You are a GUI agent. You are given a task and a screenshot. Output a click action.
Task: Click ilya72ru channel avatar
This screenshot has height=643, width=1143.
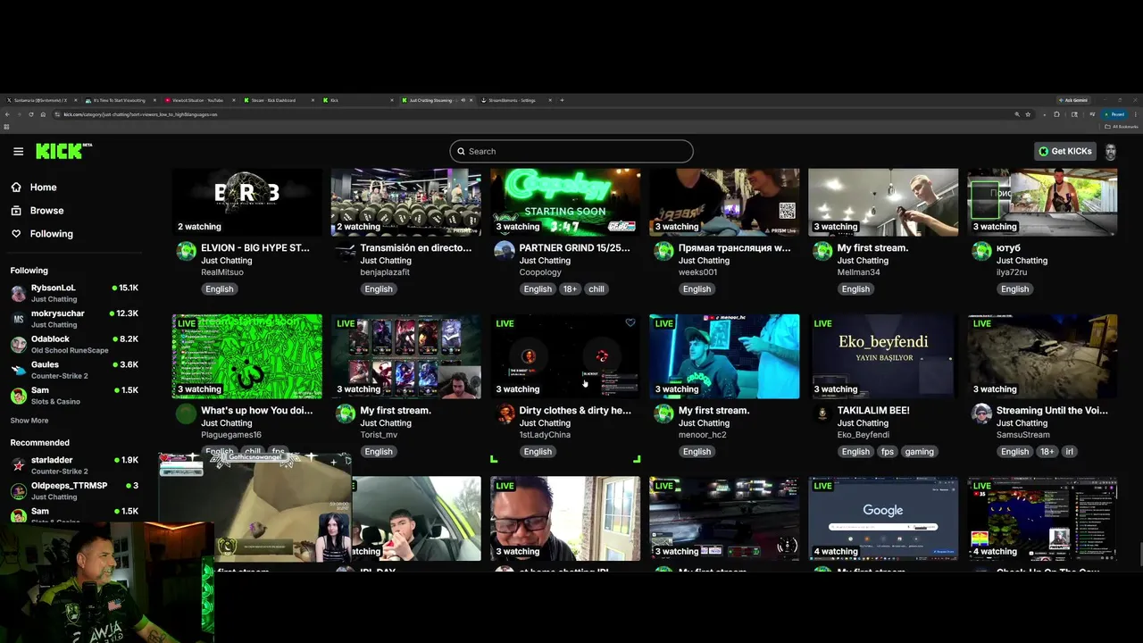pyautogui.click(x=981, y=251)
